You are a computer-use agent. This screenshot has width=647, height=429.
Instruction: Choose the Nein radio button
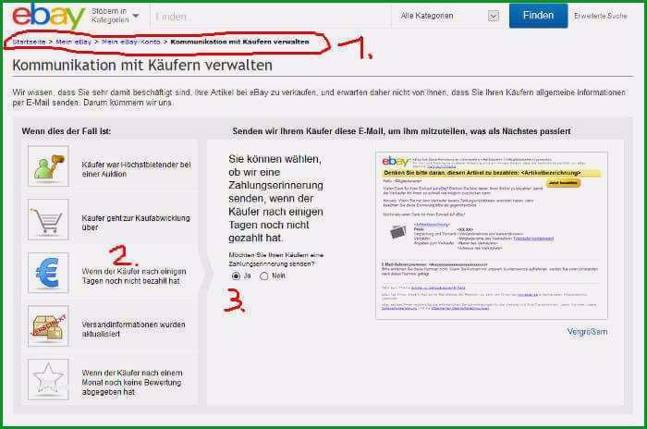(264, 276)
